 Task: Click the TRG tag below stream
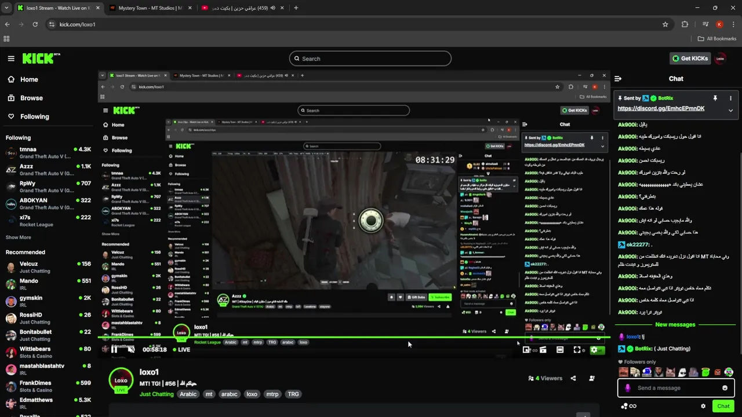(x=293, y=394)
